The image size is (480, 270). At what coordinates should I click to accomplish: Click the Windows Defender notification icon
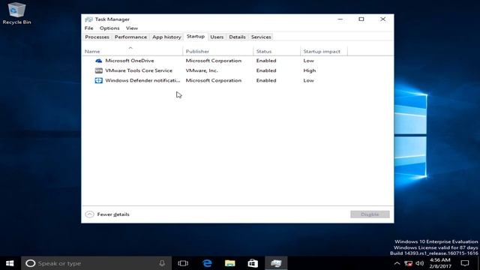[98, 80]
